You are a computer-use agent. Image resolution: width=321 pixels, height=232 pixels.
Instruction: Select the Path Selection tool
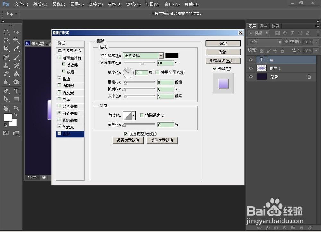6,99
